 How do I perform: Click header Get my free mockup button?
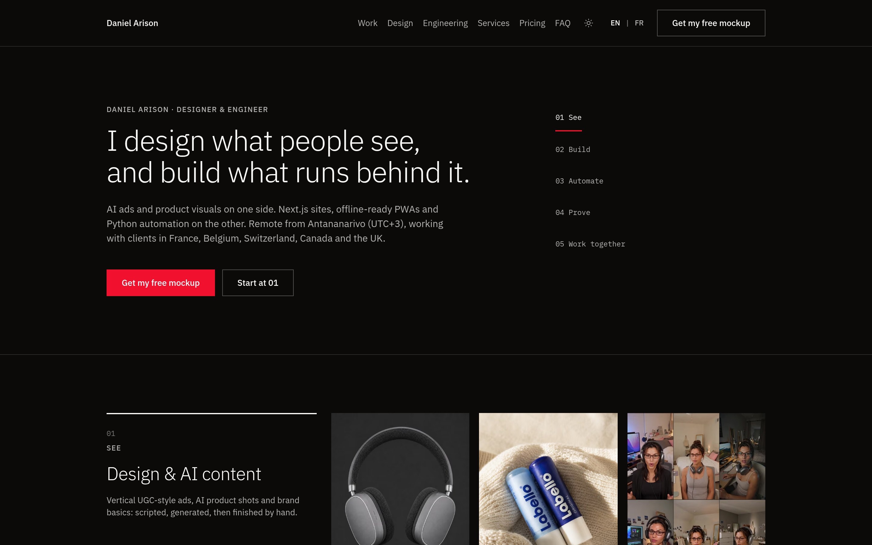tap(711, 23)
